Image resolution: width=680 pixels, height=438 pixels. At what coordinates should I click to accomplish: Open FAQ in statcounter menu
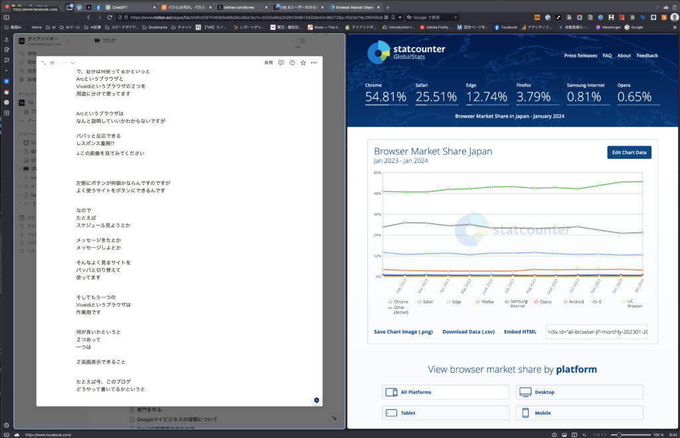pyautogui.click(x=607, y=56)
